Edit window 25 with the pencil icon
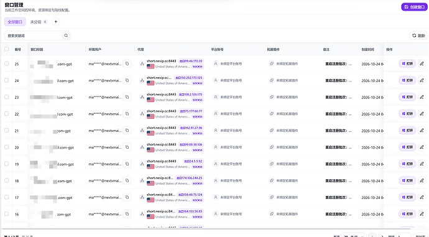The width and height of the screenshot is (429, 237). (422, 63)
